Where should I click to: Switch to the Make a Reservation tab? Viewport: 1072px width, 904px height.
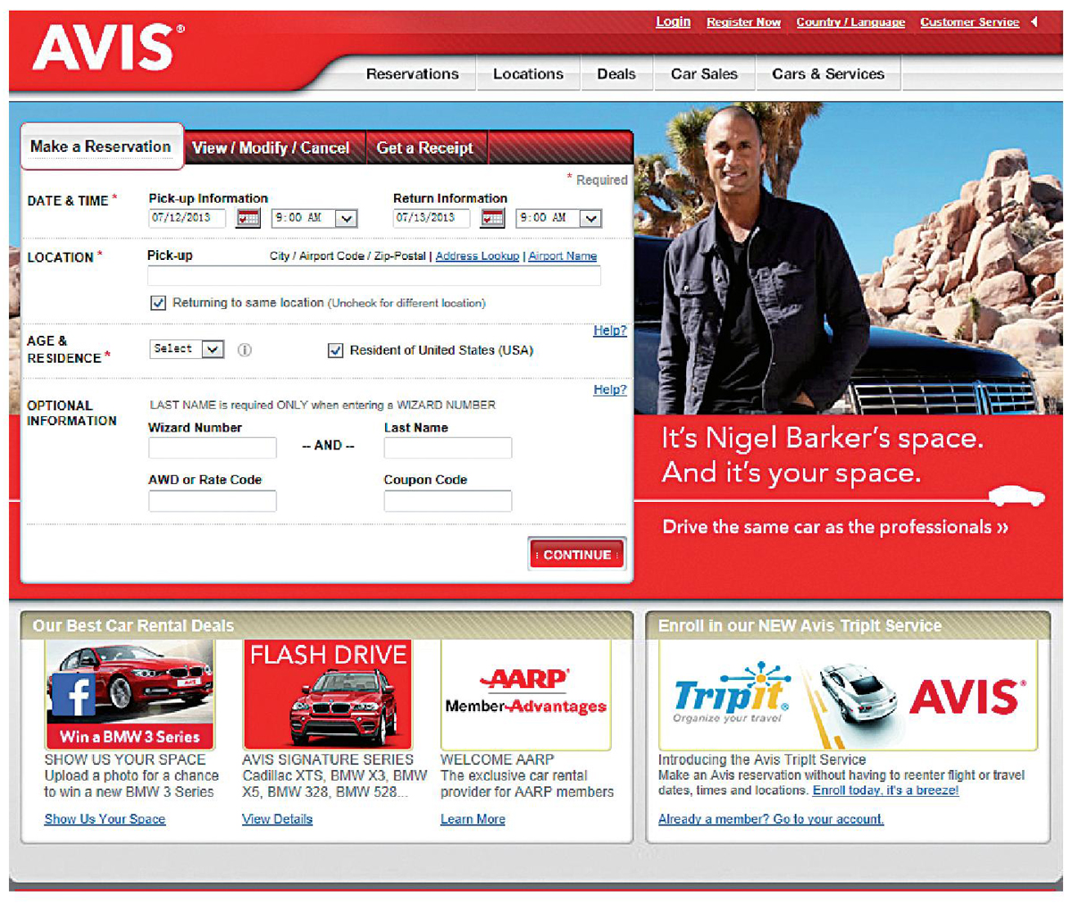pos(101,146)
